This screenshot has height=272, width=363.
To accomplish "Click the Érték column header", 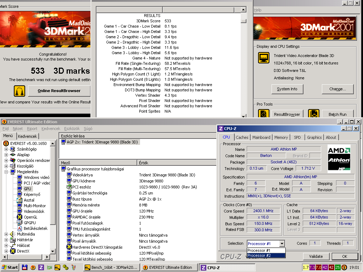I will 177,163.
